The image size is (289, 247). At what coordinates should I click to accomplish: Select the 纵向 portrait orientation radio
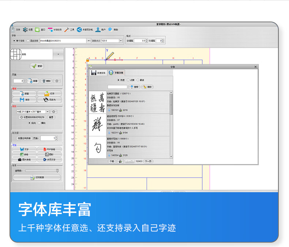click(29, 123)
